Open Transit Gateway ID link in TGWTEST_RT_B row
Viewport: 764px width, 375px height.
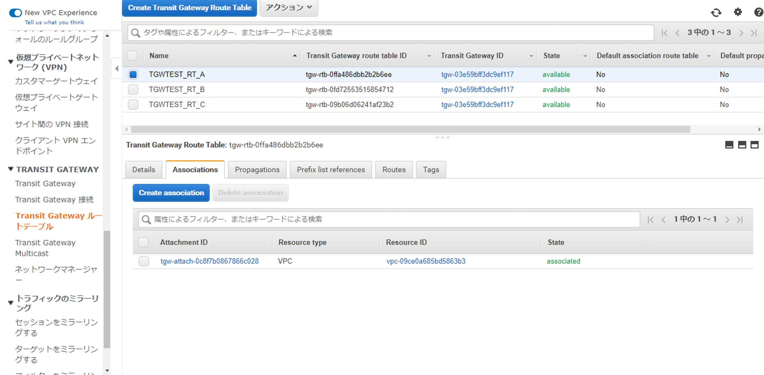tap(477, 89)
